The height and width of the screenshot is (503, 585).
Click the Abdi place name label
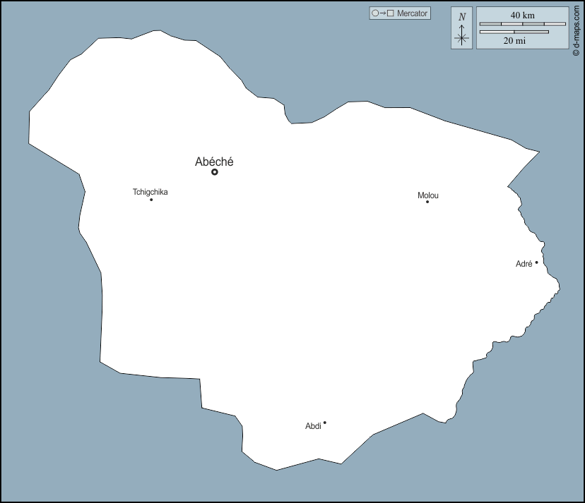coord(312,424)
